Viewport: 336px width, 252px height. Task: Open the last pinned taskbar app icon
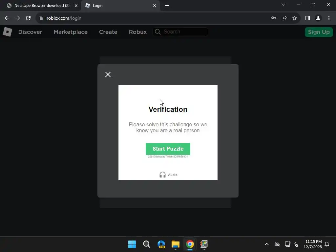point(204,244)
